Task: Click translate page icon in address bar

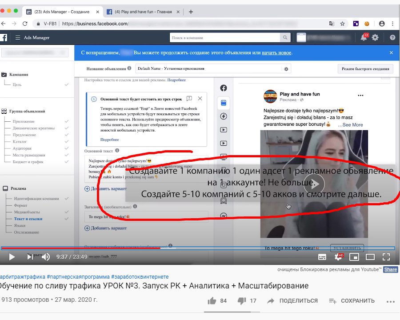Action: (332, 24)
